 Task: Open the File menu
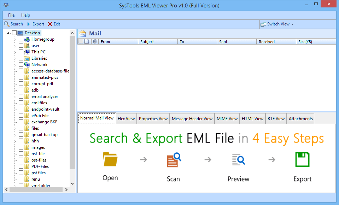(11, 15)
